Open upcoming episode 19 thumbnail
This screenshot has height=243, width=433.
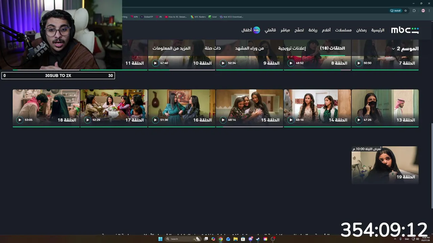click(385, 165)
